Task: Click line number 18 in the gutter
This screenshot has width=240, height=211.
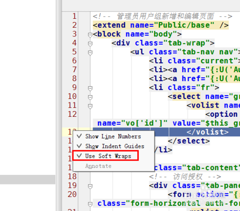Action: [72, 176]
